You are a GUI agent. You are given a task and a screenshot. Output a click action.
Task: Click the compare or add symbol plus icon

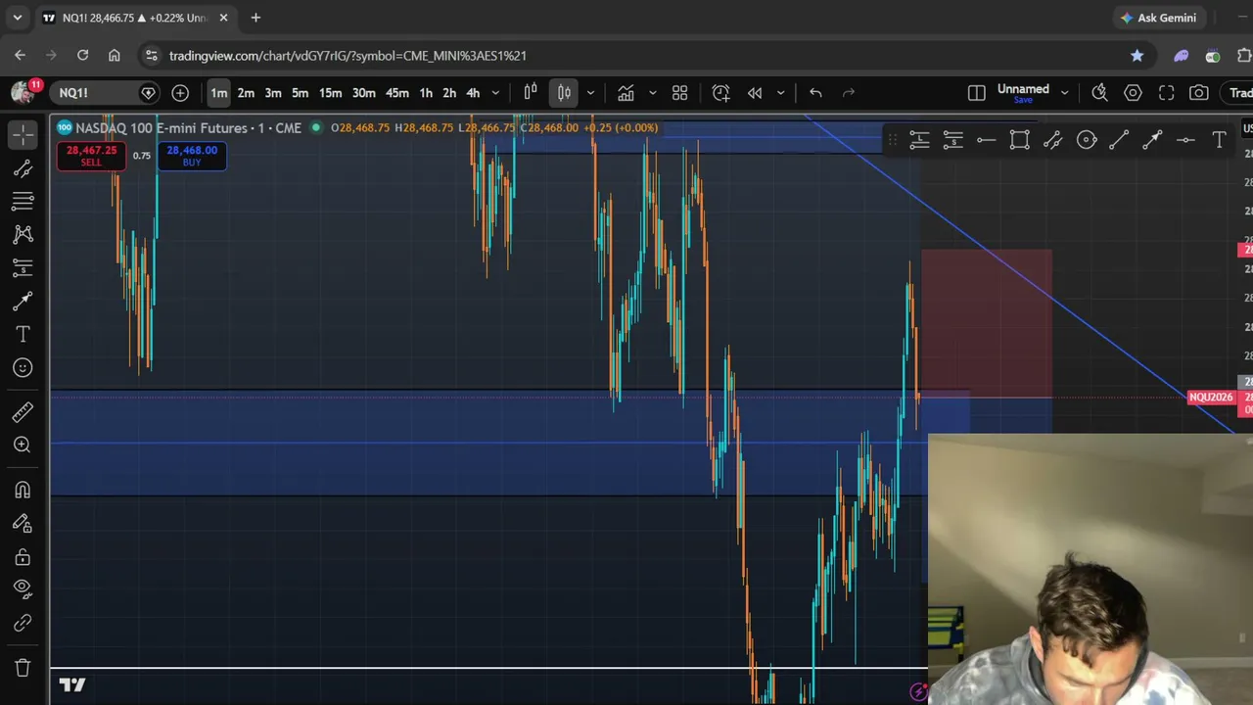click(x=180, y=93)
